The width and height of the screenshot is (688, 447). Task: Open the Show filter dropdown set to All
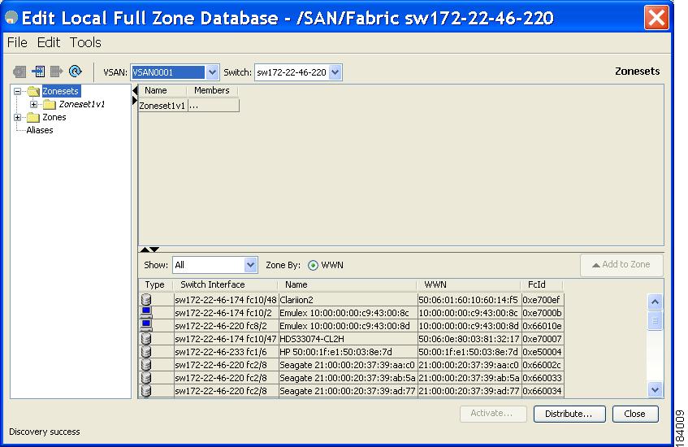click(x=250, y=265)
